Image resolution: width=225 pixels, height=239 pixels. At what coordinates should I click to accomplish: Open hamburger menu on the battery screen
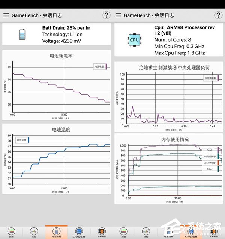click(x=6, y=15)
